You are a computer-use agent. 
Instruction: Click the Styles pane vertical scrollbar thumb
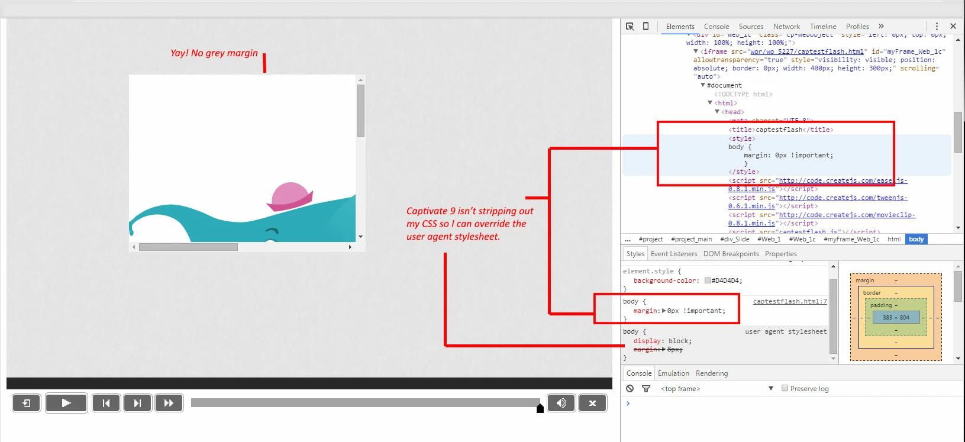point(833,316)
